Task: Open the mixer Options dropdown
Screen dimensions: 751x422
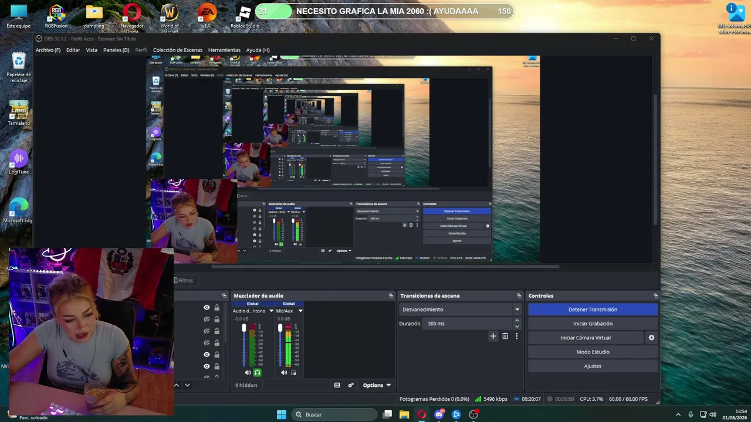Action: coord(377,385)
